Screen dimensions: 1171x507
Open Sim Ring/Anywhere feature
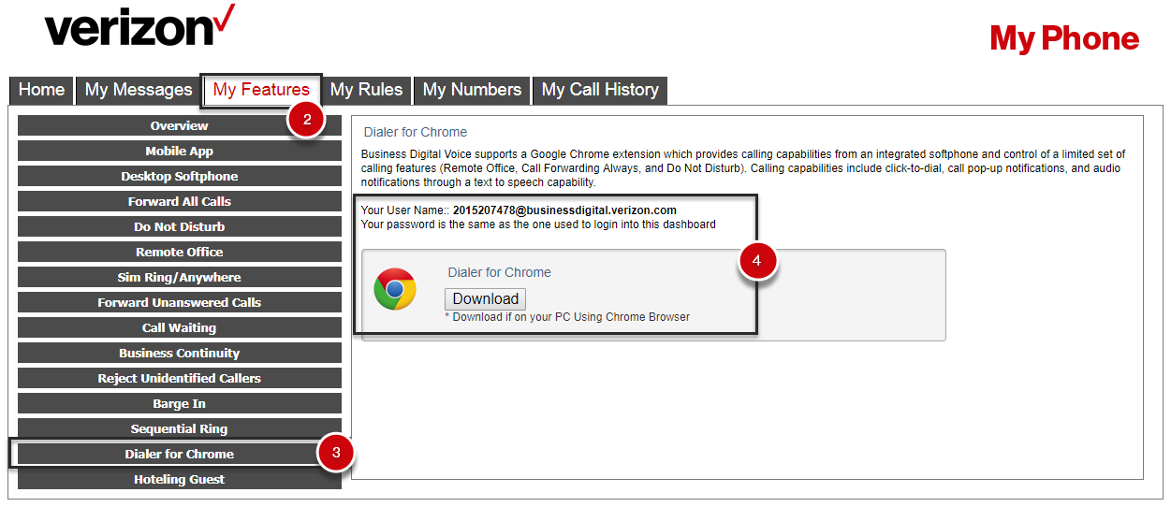180,277
